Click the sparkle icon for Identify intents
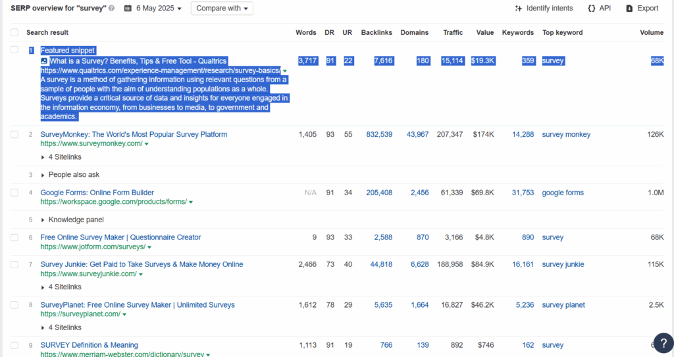This screenshot has height=357, width=674. pos(519,8)
